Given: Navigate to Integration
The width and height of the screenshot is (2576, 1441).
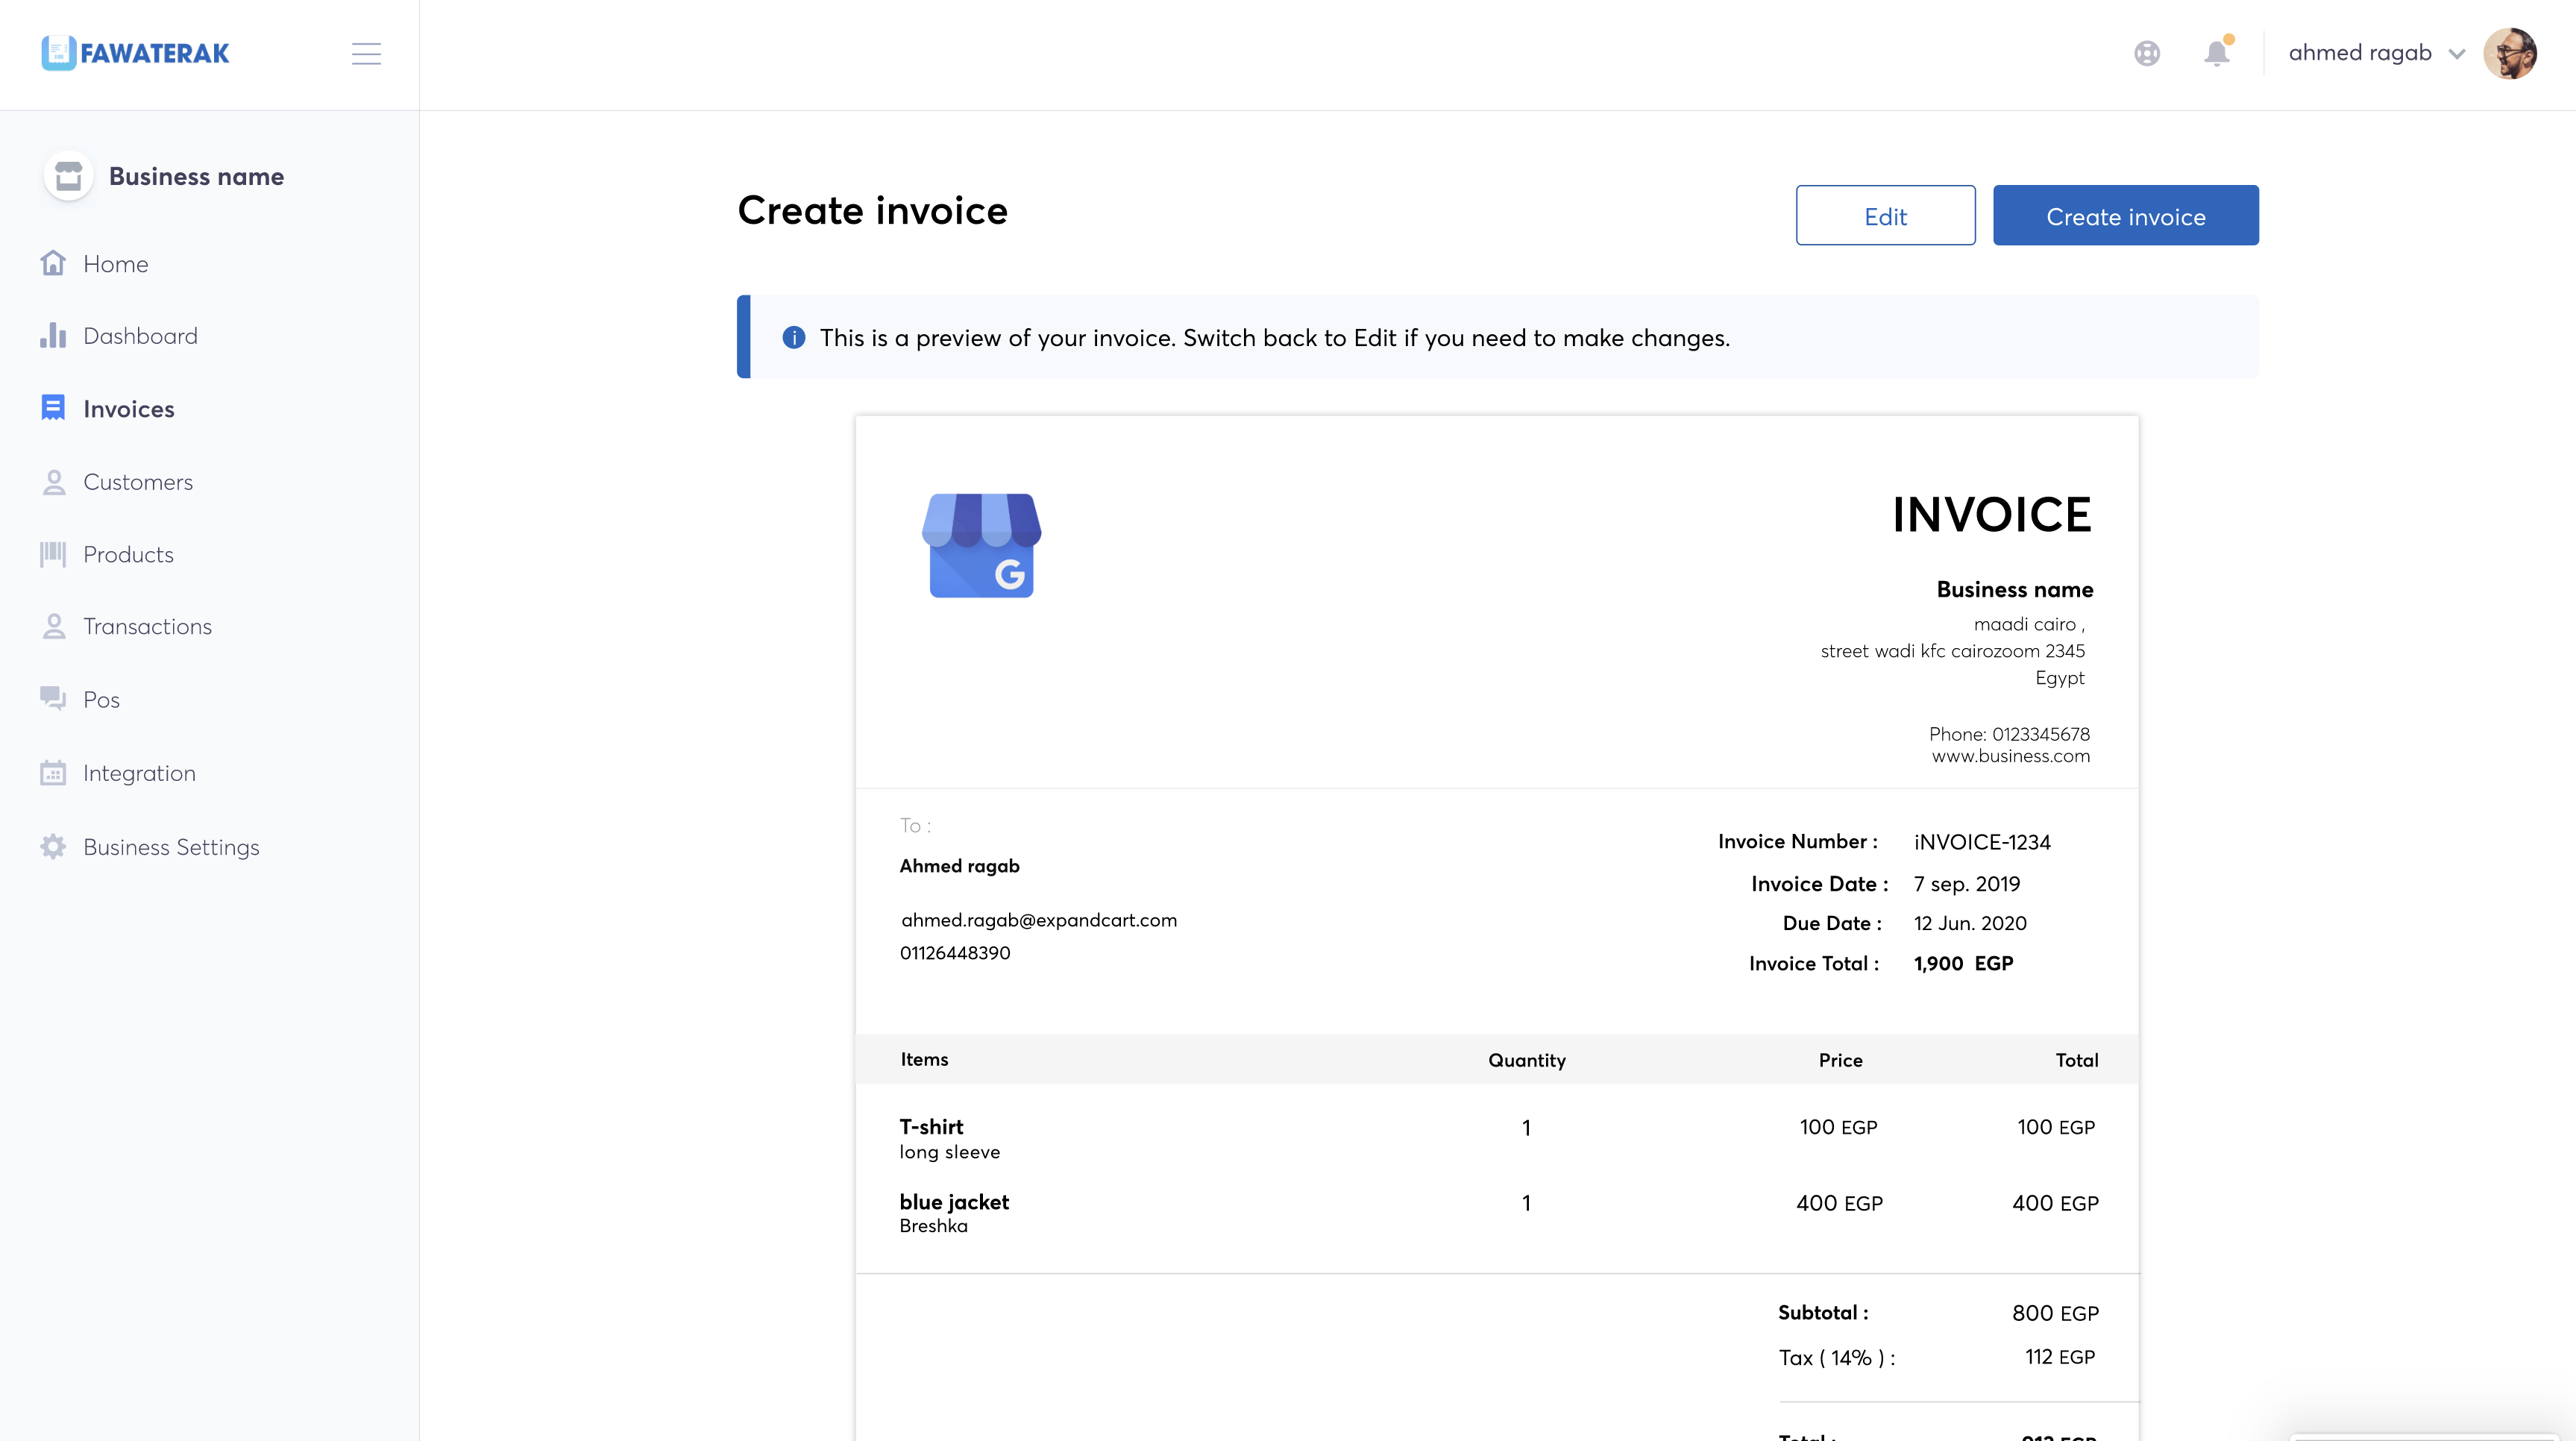Looking at the screenshot, I should coord(139,773).
